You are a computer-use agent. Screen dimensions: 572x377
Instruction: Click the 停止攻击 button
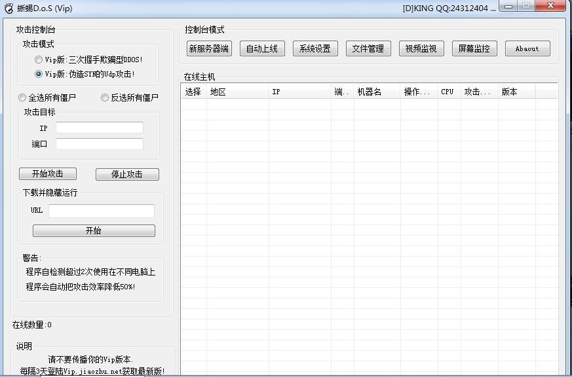[127, 174]
